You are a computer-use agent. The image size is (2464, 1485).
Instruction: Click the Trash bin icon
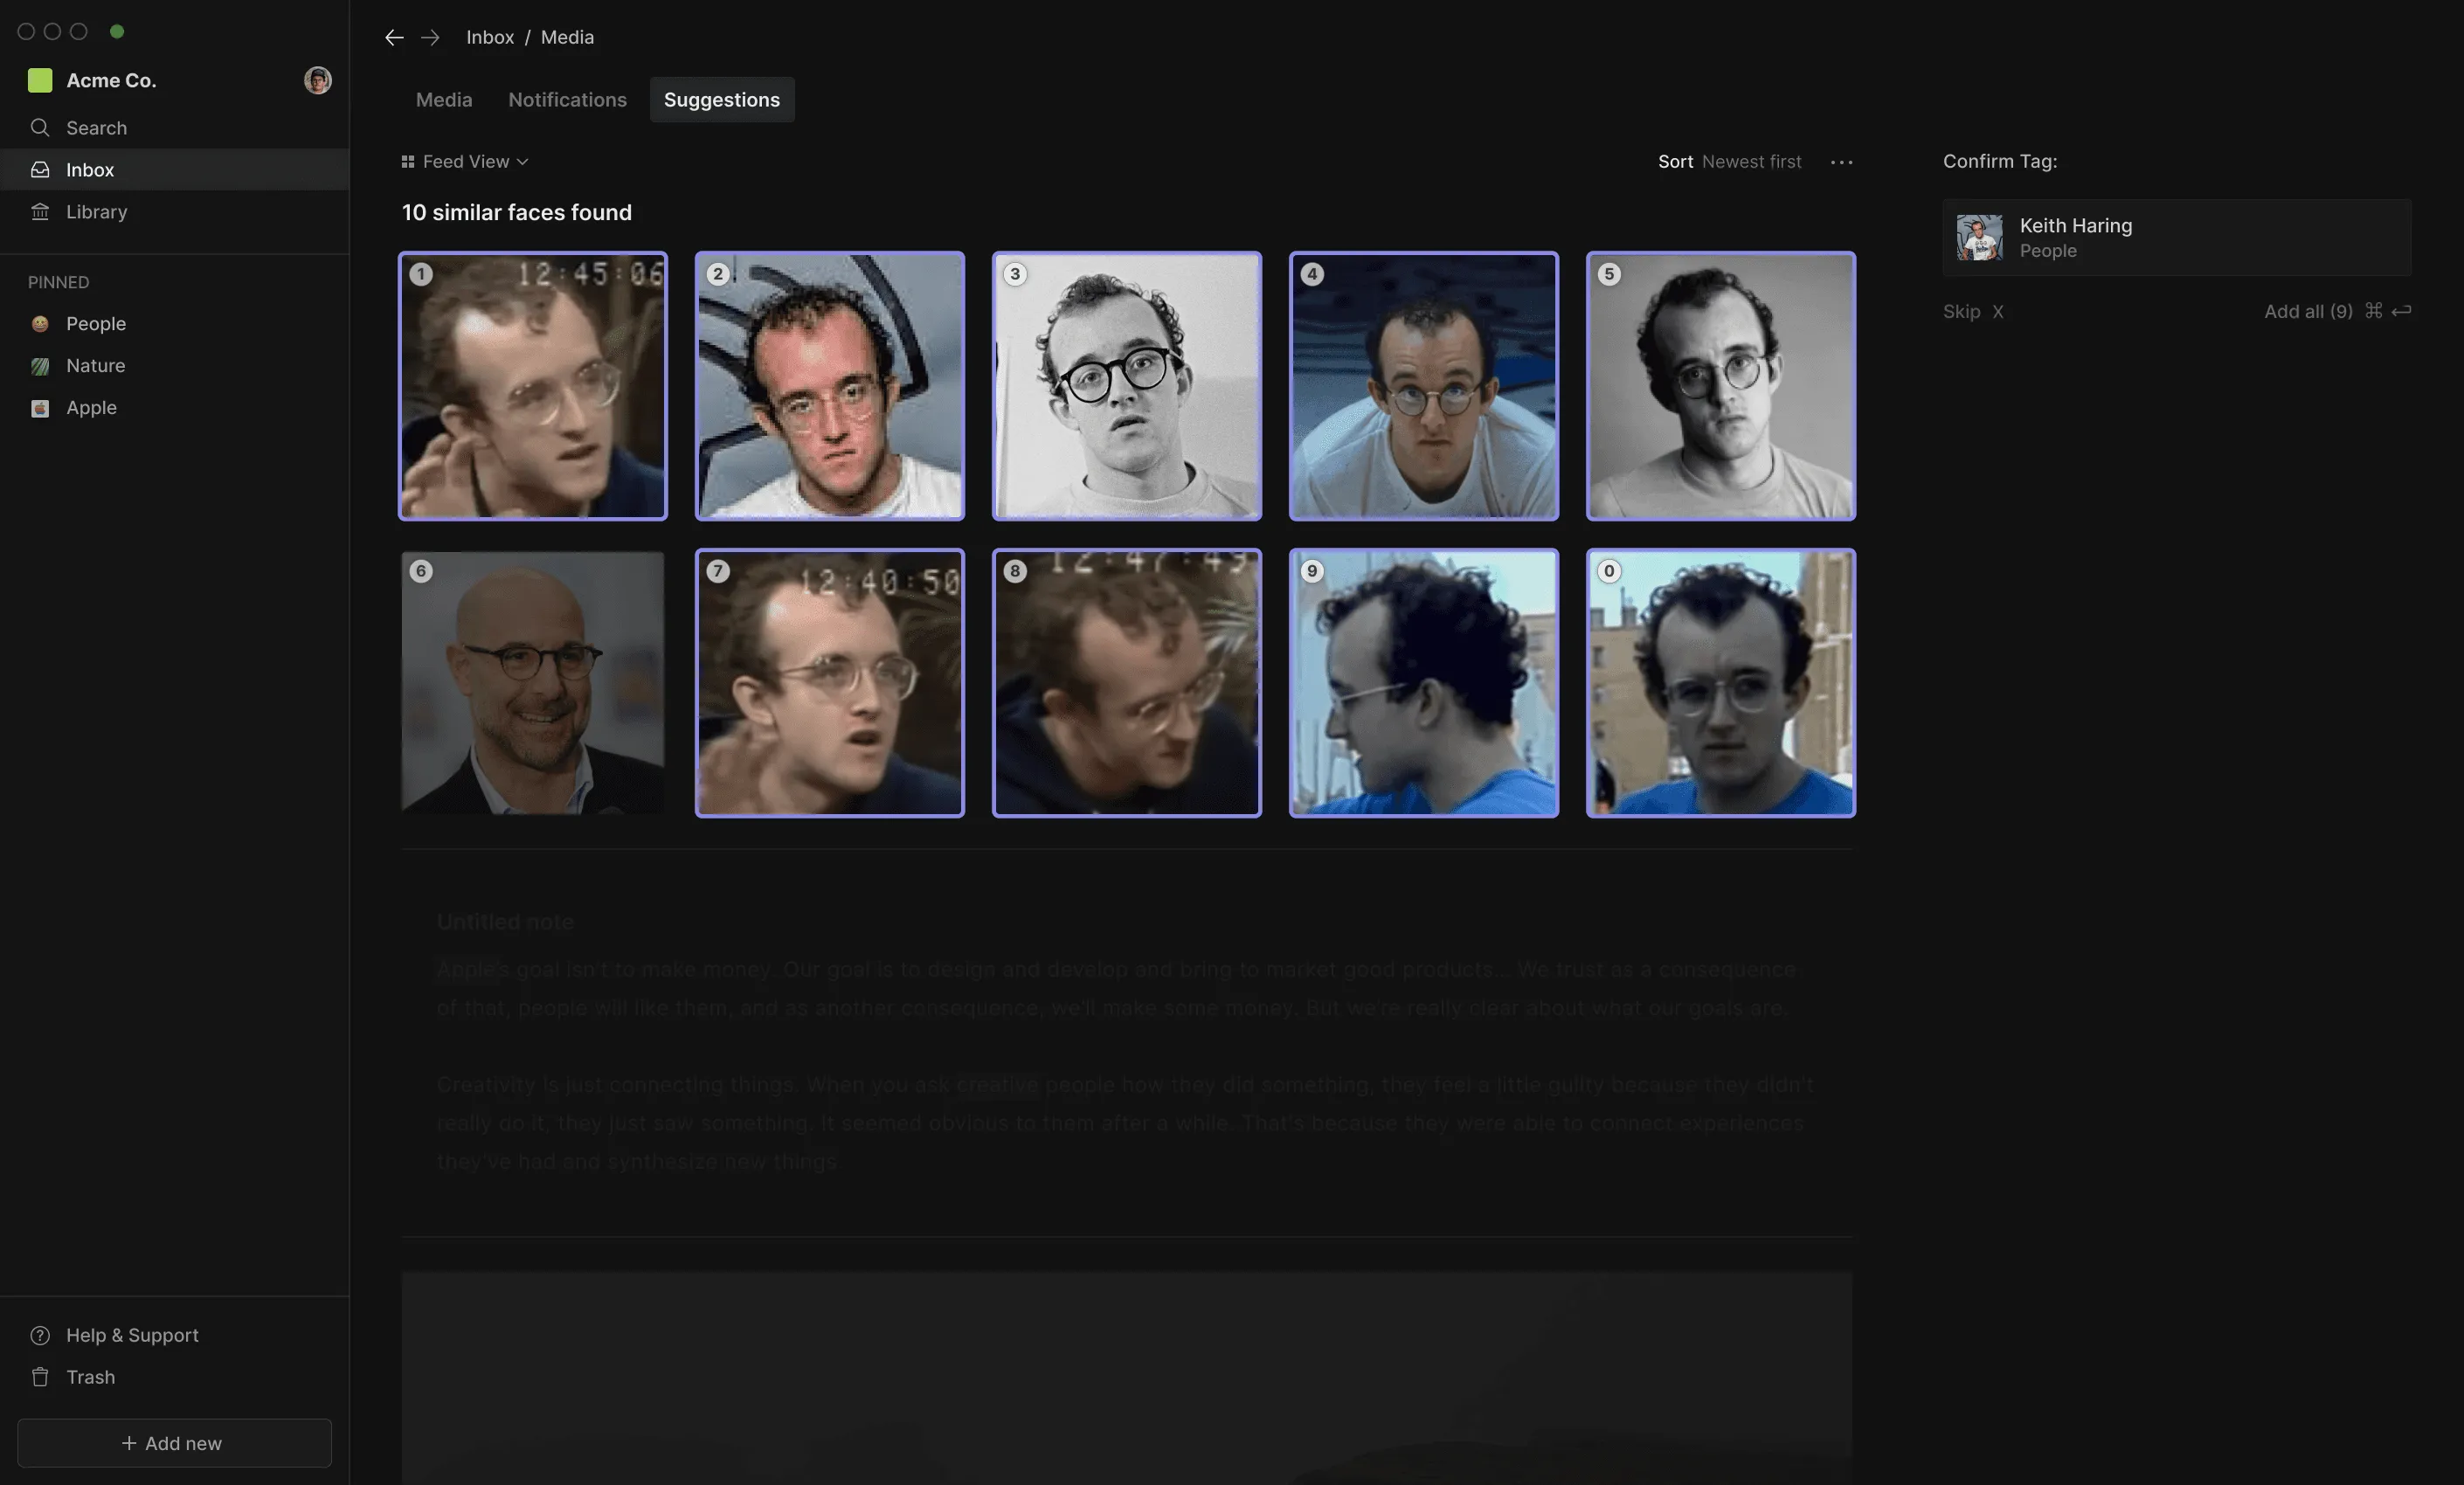pos(40,1377)
